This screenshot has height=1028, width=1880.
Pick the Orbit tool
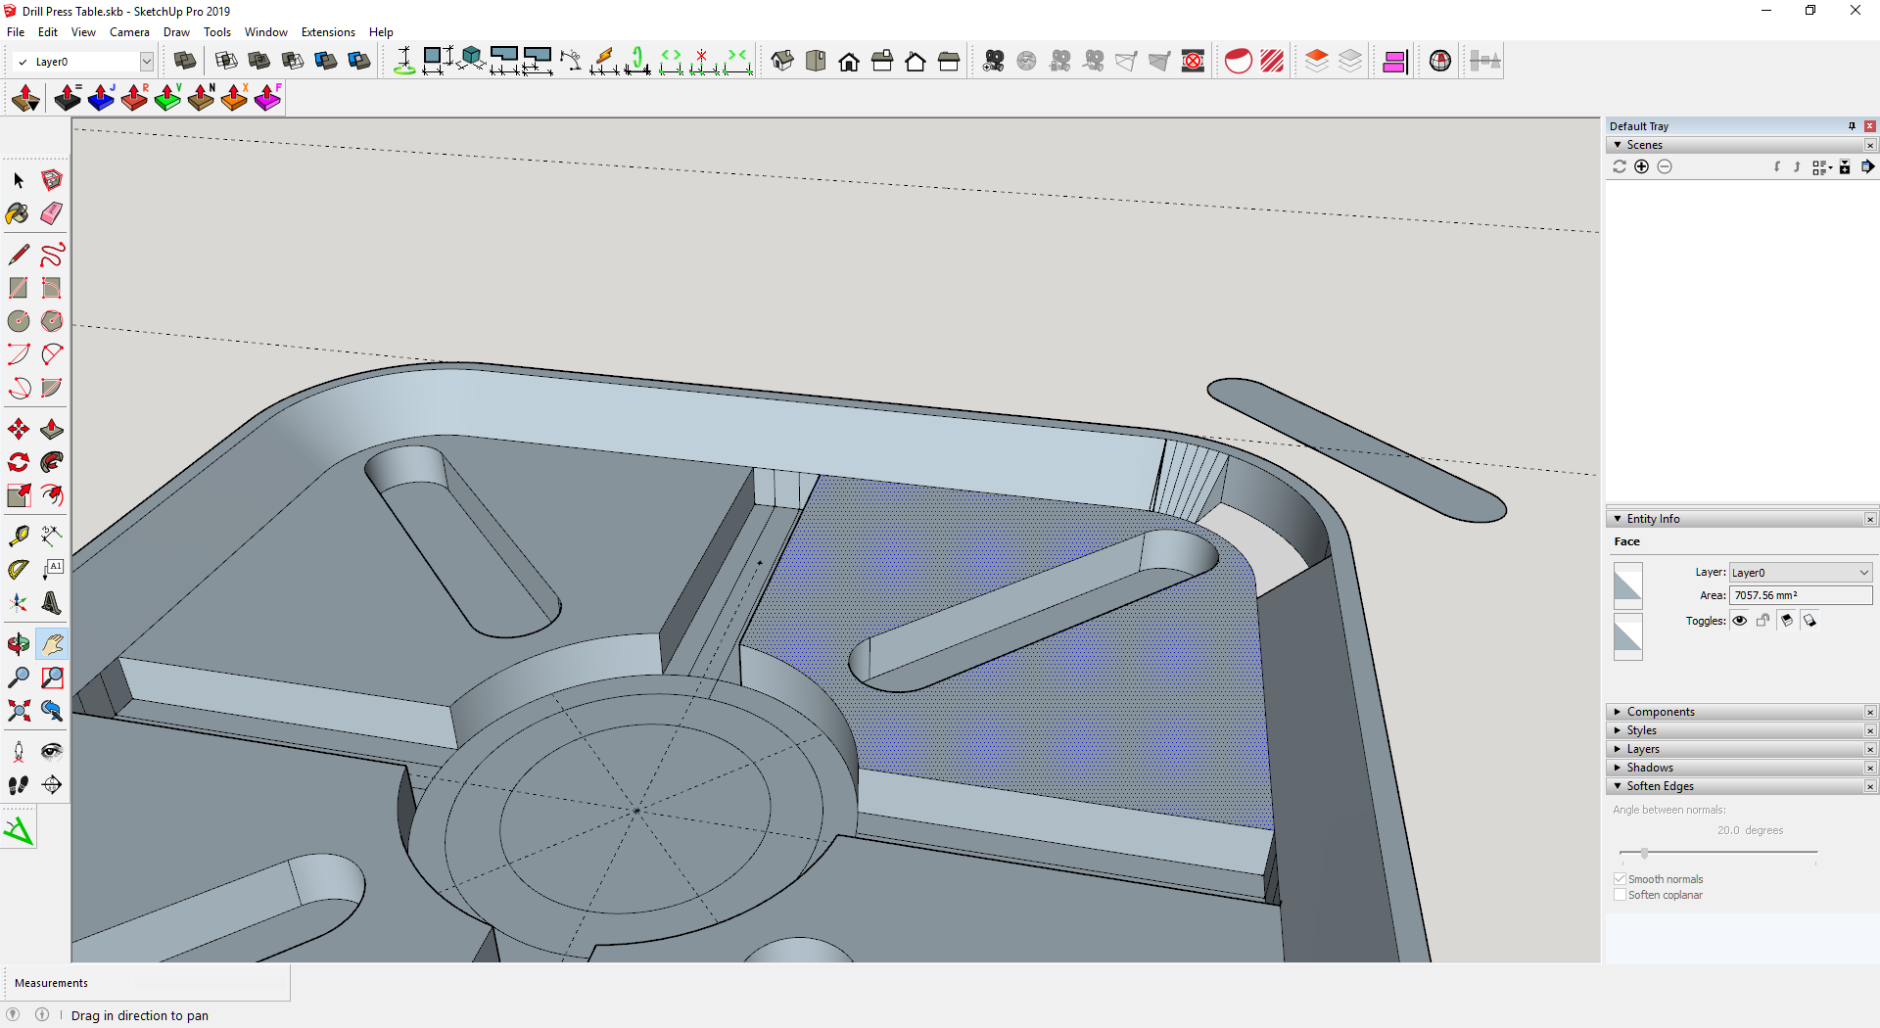pyautogui.click(x=18, y=644)
